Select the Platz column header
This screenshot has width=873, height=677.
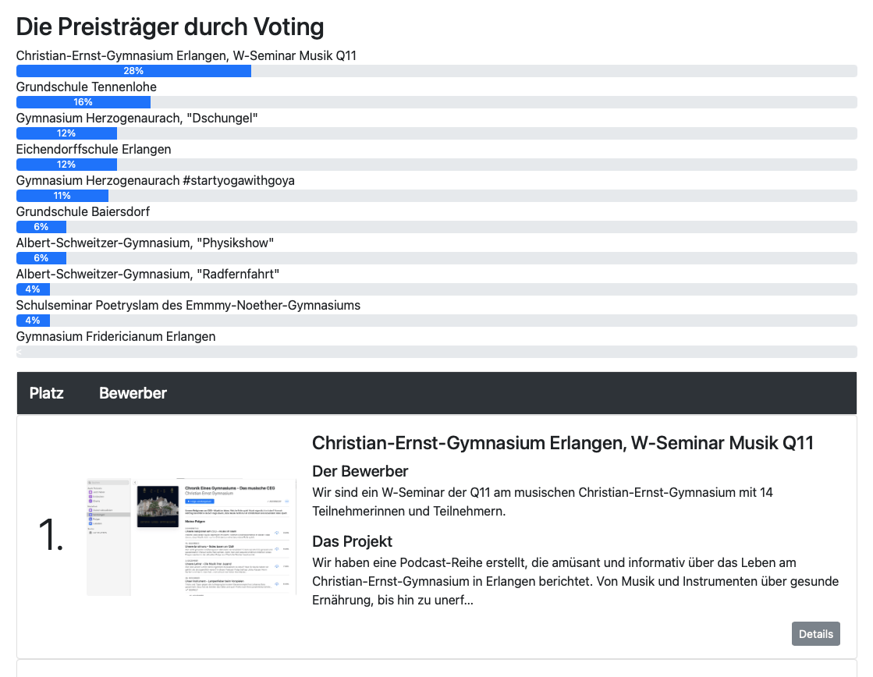point(46,393)
